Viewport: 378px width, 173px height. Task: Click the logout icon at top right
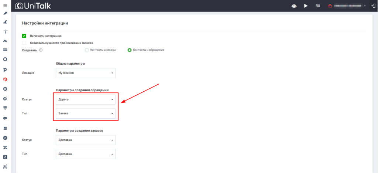pyautogui.click(x=373, y=6)
